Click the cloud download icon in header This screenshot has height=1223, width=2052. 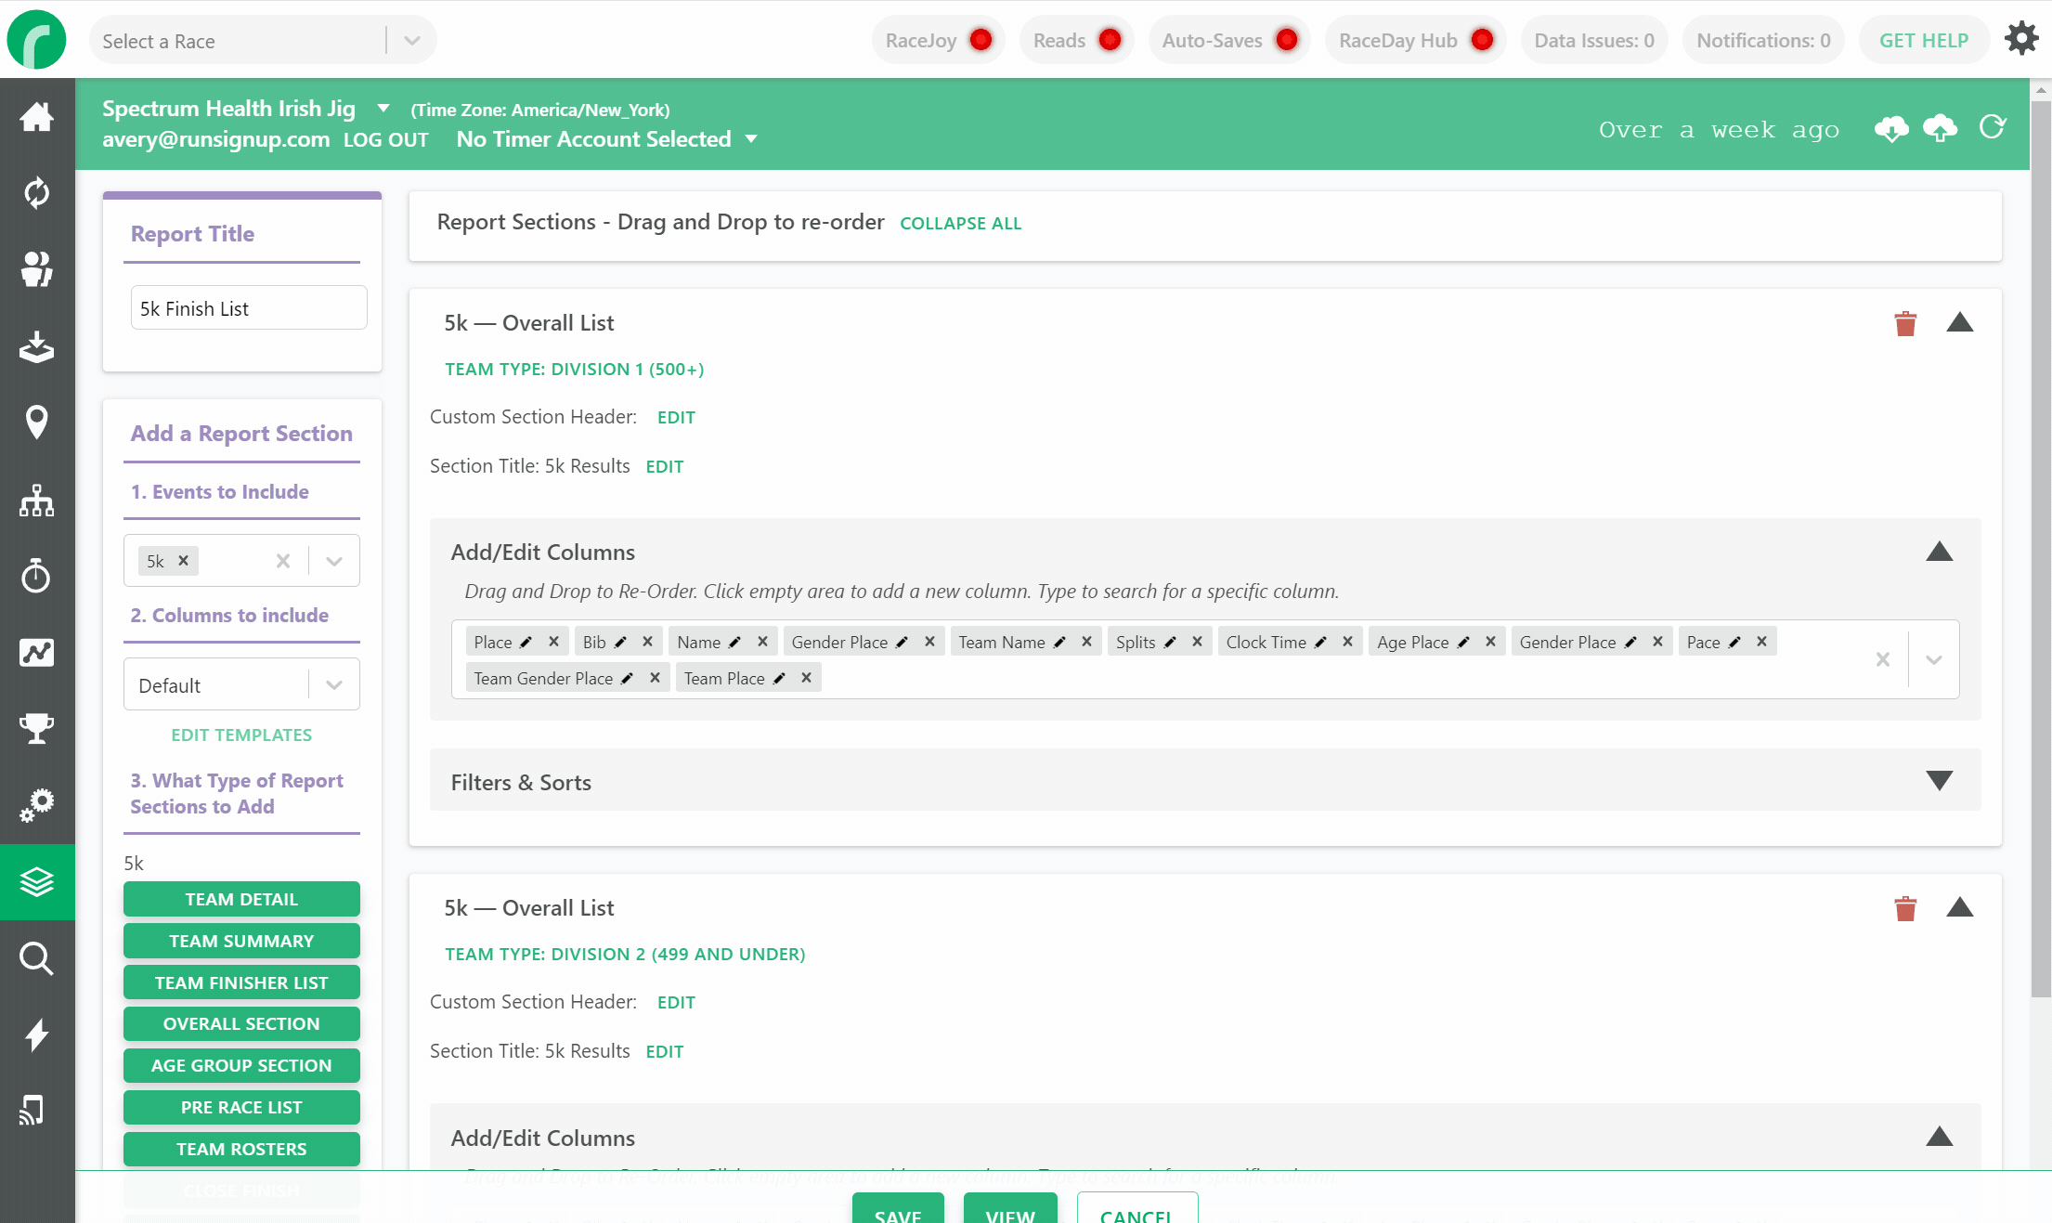[x=1891, y=129]
